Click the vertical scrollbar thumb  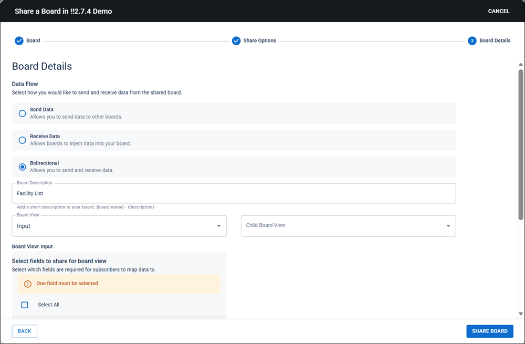(x=521, y=145)
